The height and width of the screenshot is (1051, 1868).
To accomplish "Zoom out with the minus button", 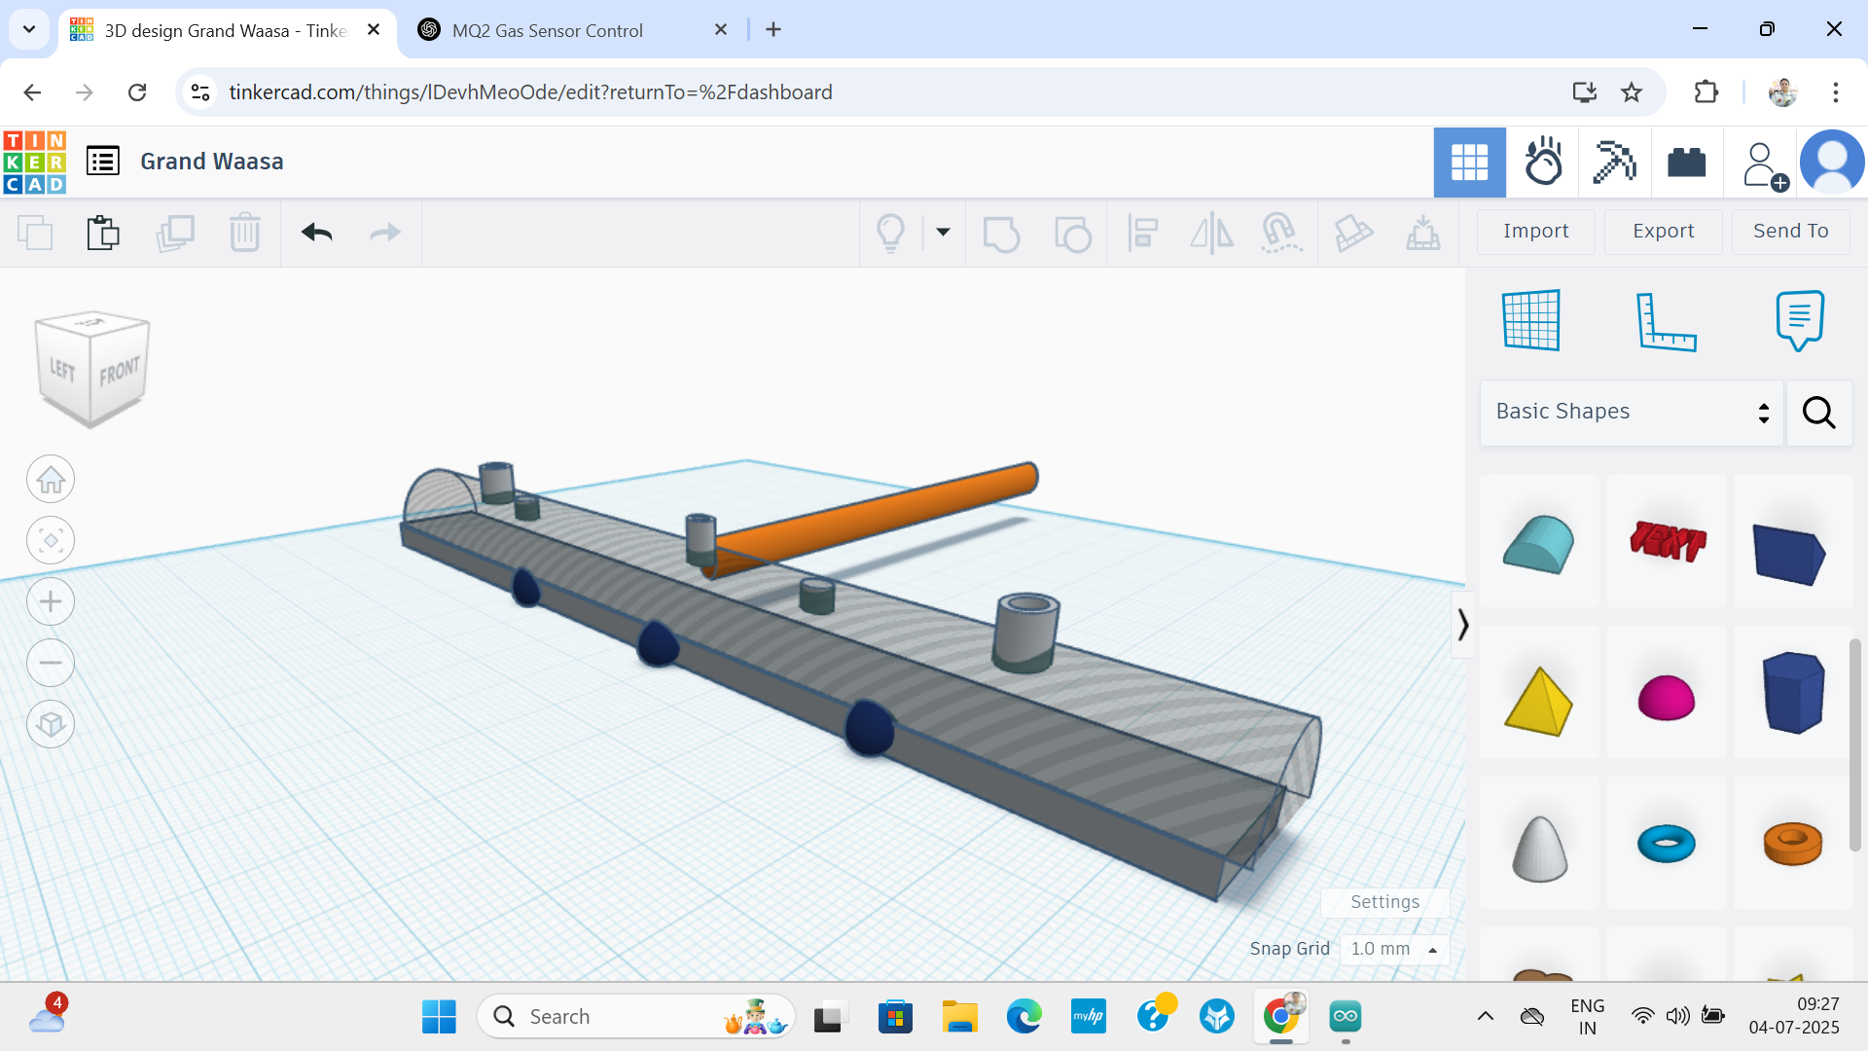I will 51,664.
